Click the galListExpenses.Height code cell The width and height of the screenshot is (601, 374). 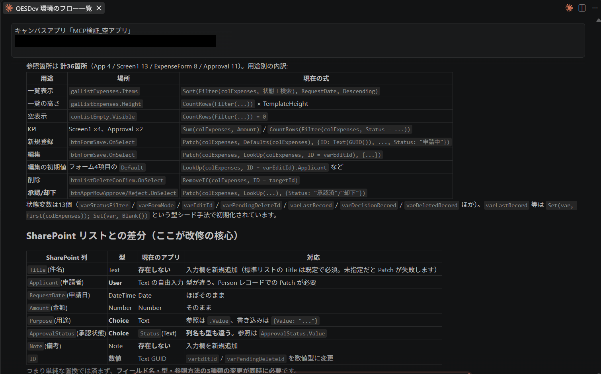click(x=106, y=104)
